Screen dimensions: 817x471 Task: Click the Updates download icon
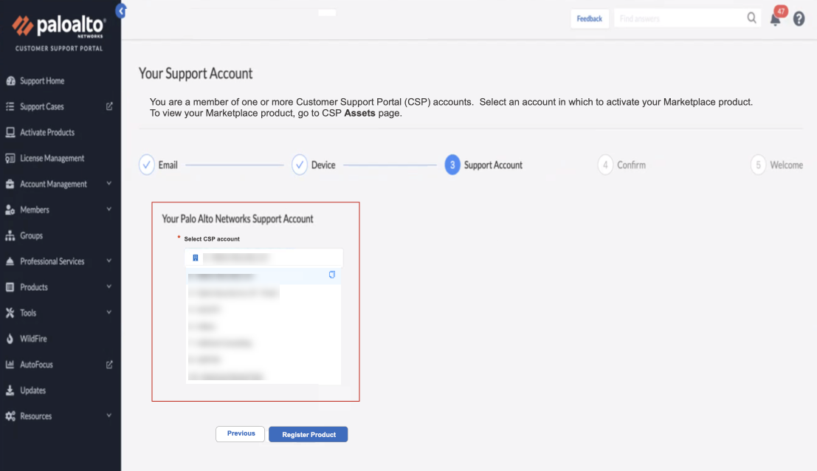(x=10, y=391)
